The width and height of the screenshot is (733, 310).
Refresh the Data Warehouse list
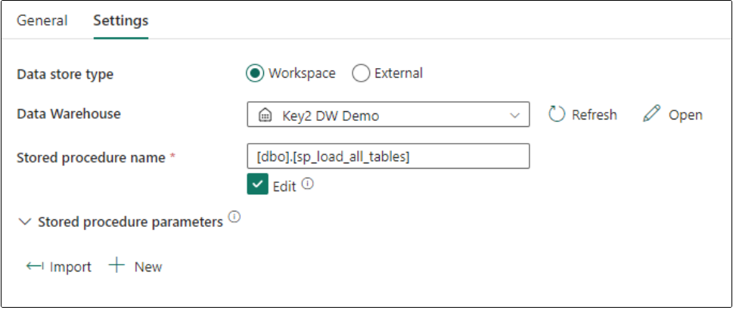[582, 115]
